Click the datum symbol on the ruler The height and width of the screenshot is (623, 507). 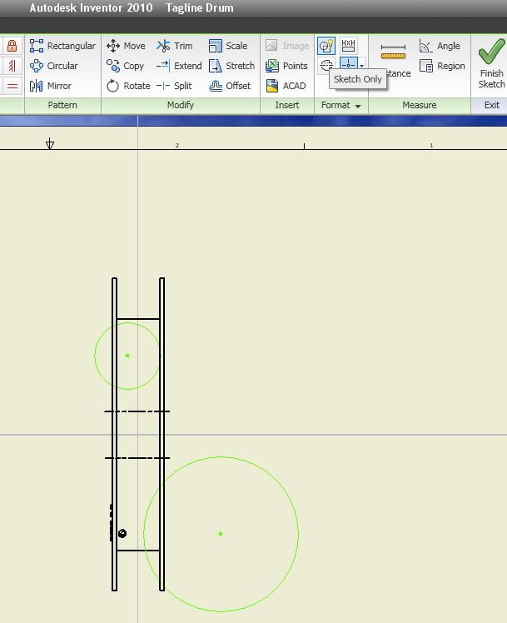tap(50, 143)
